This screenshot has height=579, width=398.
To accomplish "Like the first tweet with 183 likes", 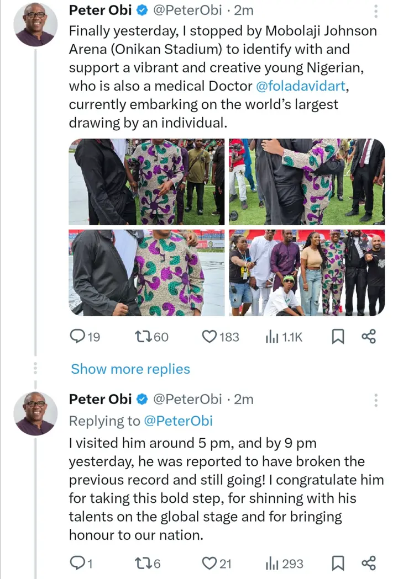I will [x=209, y=336].
